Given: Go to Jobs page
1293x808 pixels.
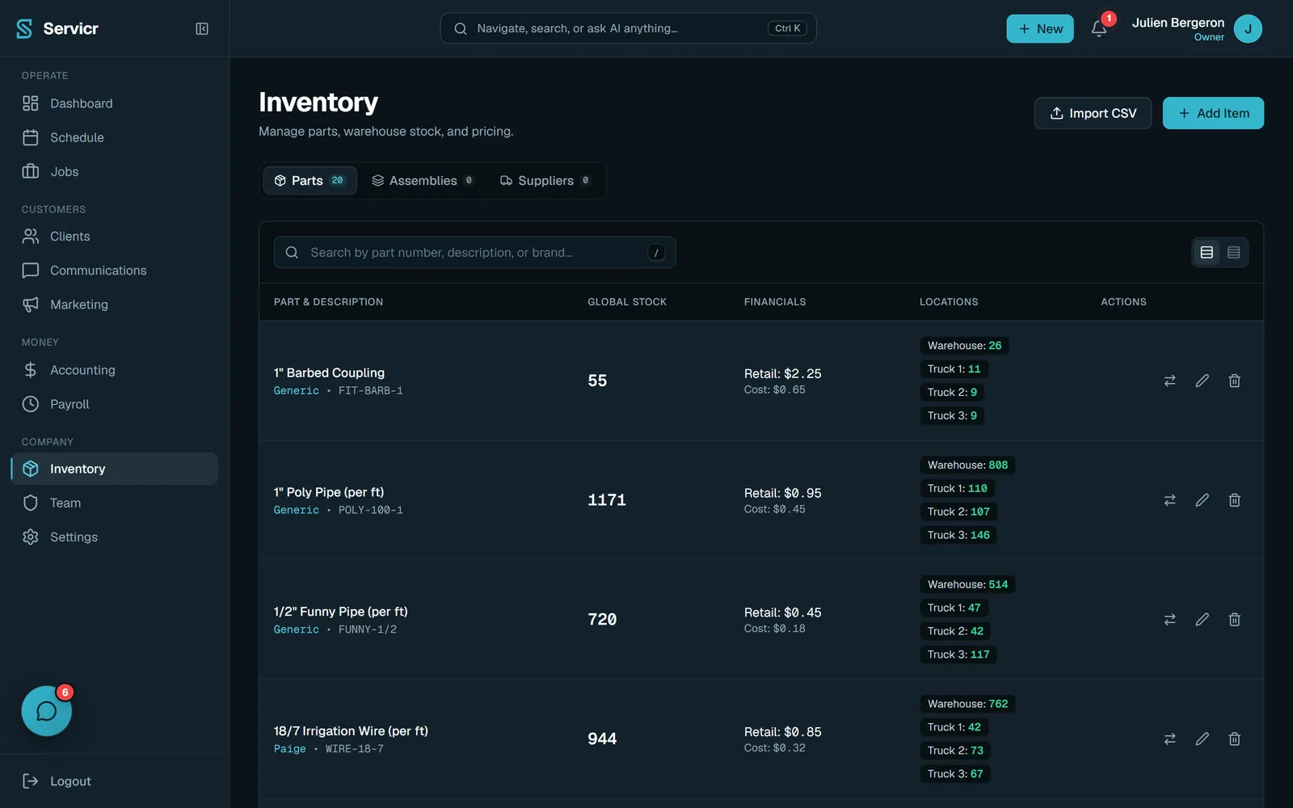Looking at the screenshot, I should 114,171.
